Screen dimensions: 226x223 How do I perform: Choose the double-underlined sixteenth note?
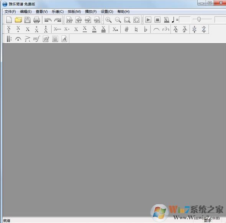pyautogui.click(x=94, y=29)
